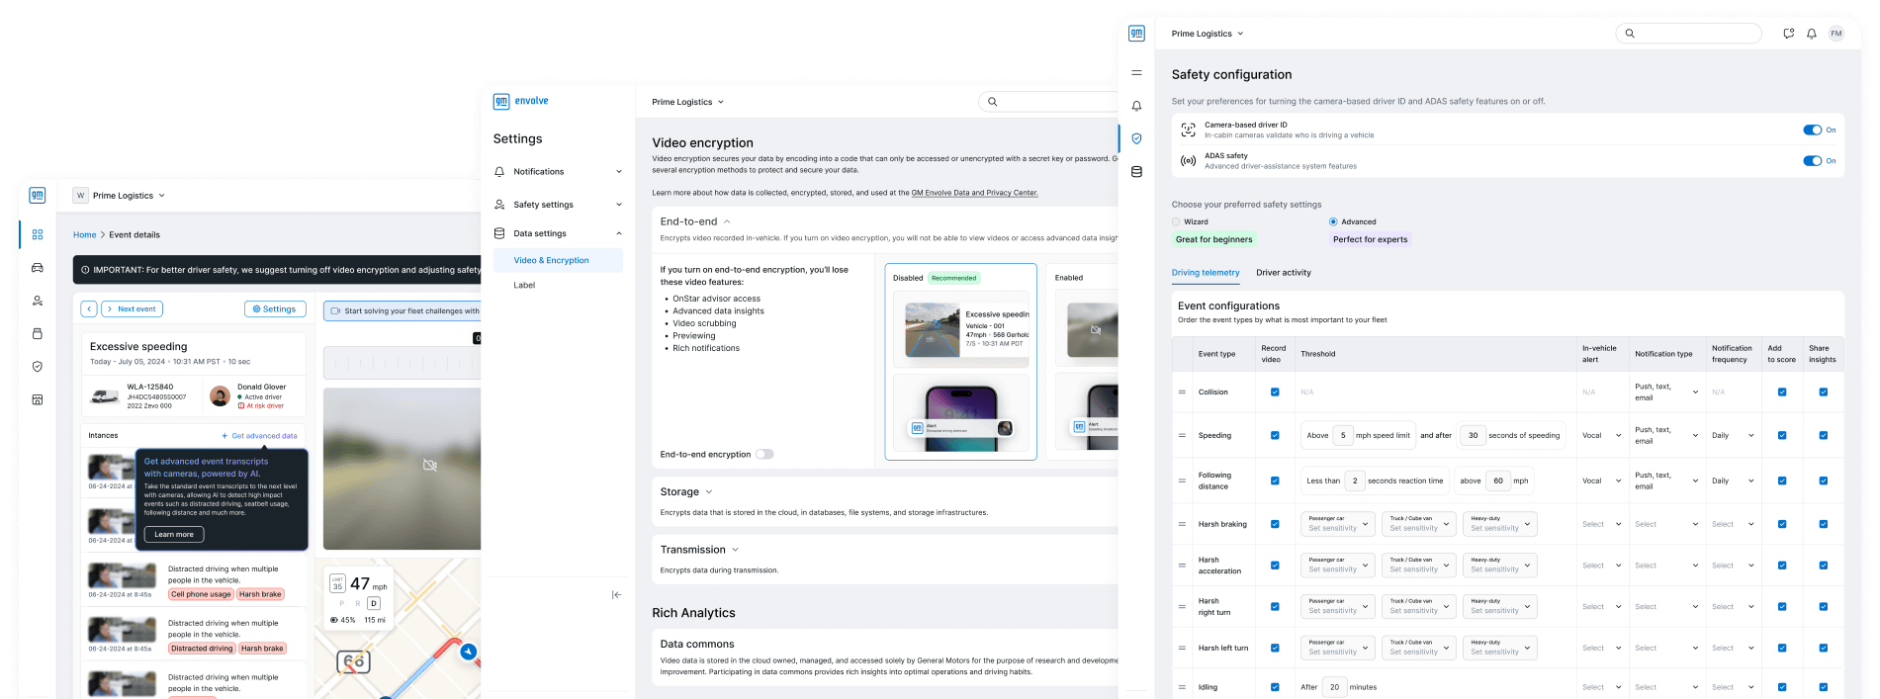Select the Wizard radio option
1880x699 pixels.
click(x=1176, y=221)
